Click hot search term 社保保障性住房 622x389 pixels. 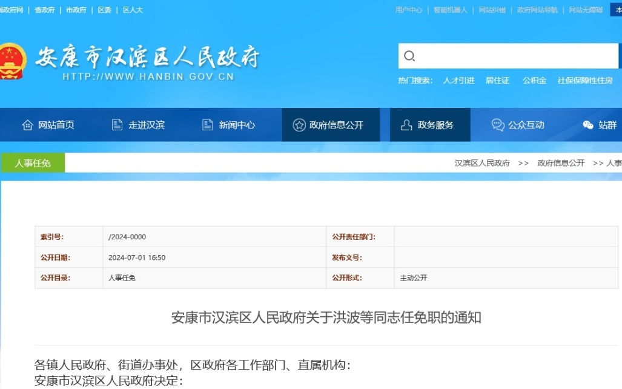[585, 81]
